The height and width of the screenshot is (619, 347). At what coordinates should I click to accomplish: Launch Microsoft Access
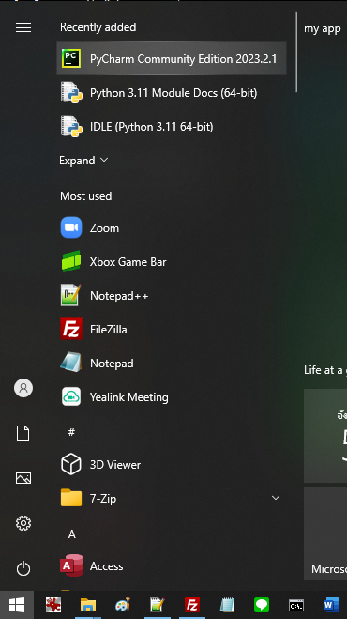(172, 566)
